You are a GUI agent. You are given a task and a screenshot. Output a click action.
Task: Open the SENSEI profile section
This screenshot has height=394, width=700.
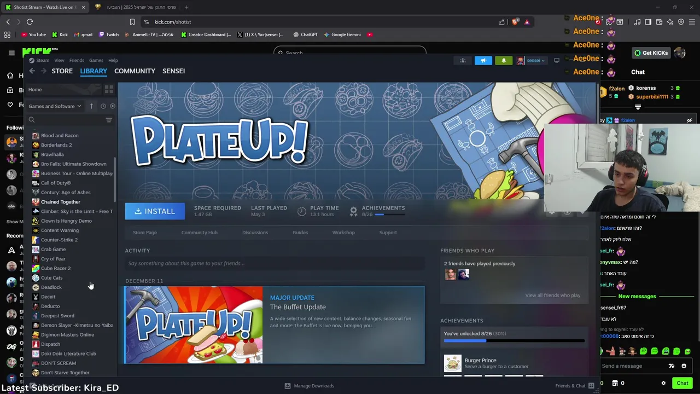click(x=173, y=71)
